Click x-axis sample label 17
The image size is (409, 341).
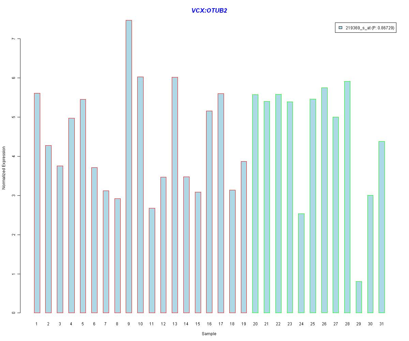point(221,324)
